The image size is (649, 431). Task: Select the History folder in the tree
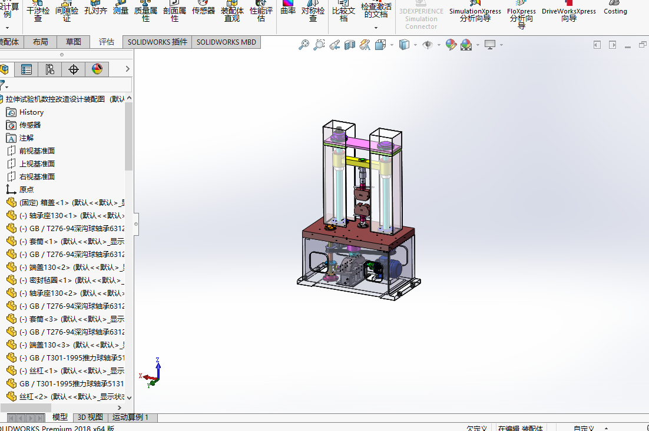click(25, 112)
